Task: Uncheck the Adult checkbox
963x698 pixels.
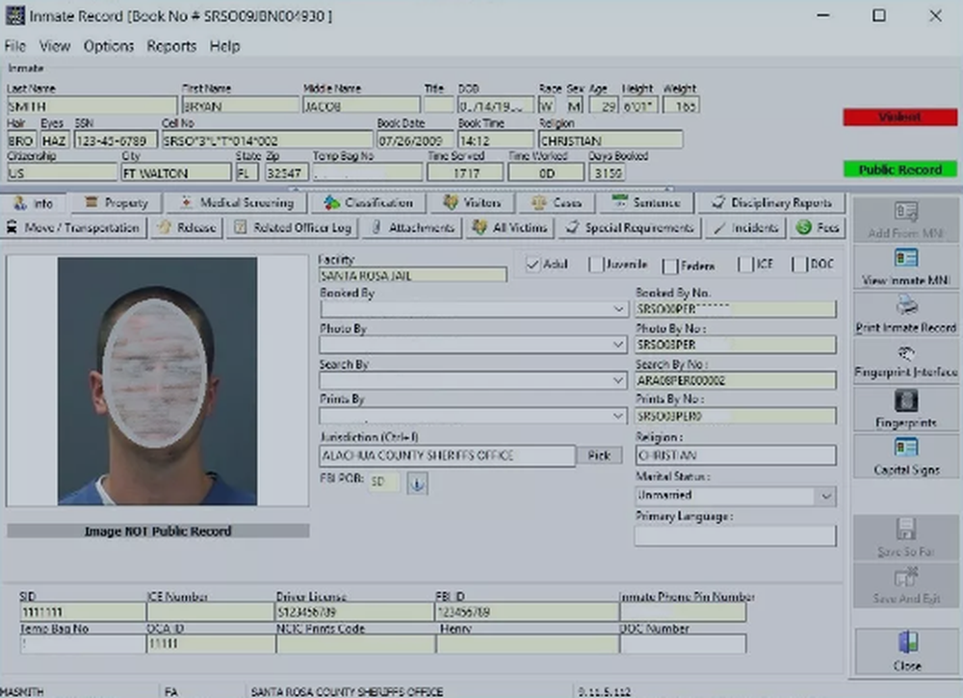Action: pyautogui.click(x=534, y=265)
